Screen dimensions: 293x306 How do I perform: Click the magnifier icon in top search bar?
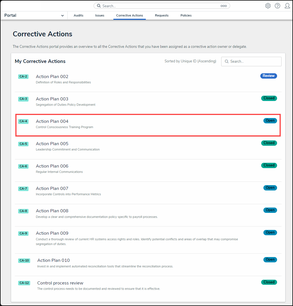pos(99,6)
